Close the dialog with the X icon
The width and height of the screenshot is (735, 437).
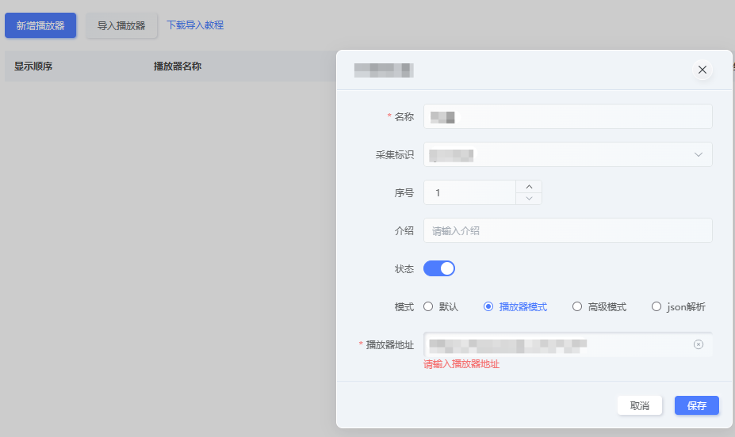[x=702, y=70]
